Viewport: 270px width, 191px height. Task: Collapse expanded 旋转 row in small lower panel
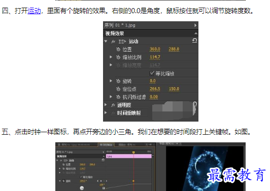pyautogui.click(x=60, y=181)
